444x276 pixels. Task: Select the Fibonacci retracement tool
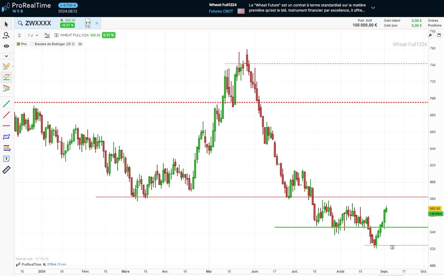pyautogui.click(x=6, y=148)
